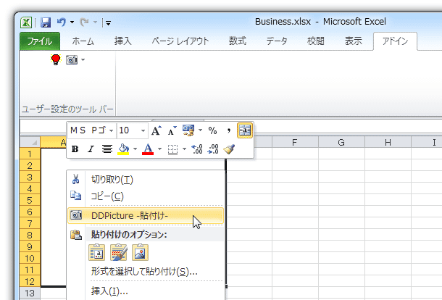Customize the Quick Access Toolbar dropdown
The image size is (442, 300).
pos(108,23)
